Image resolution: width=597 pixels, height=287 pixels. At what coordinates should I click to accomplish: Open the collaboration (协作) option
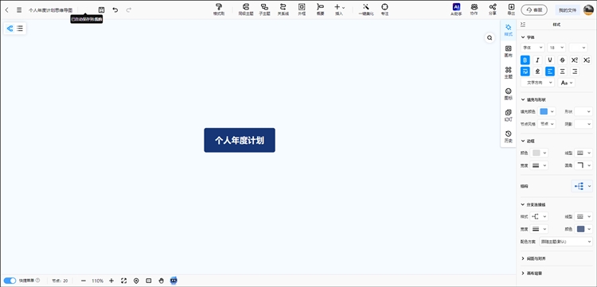tap(474, 10)
